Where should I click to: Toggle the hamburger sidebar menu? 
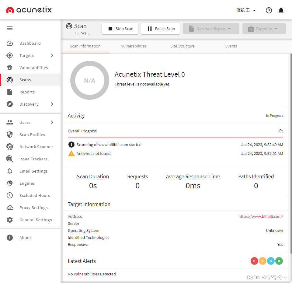coord(10,28)
